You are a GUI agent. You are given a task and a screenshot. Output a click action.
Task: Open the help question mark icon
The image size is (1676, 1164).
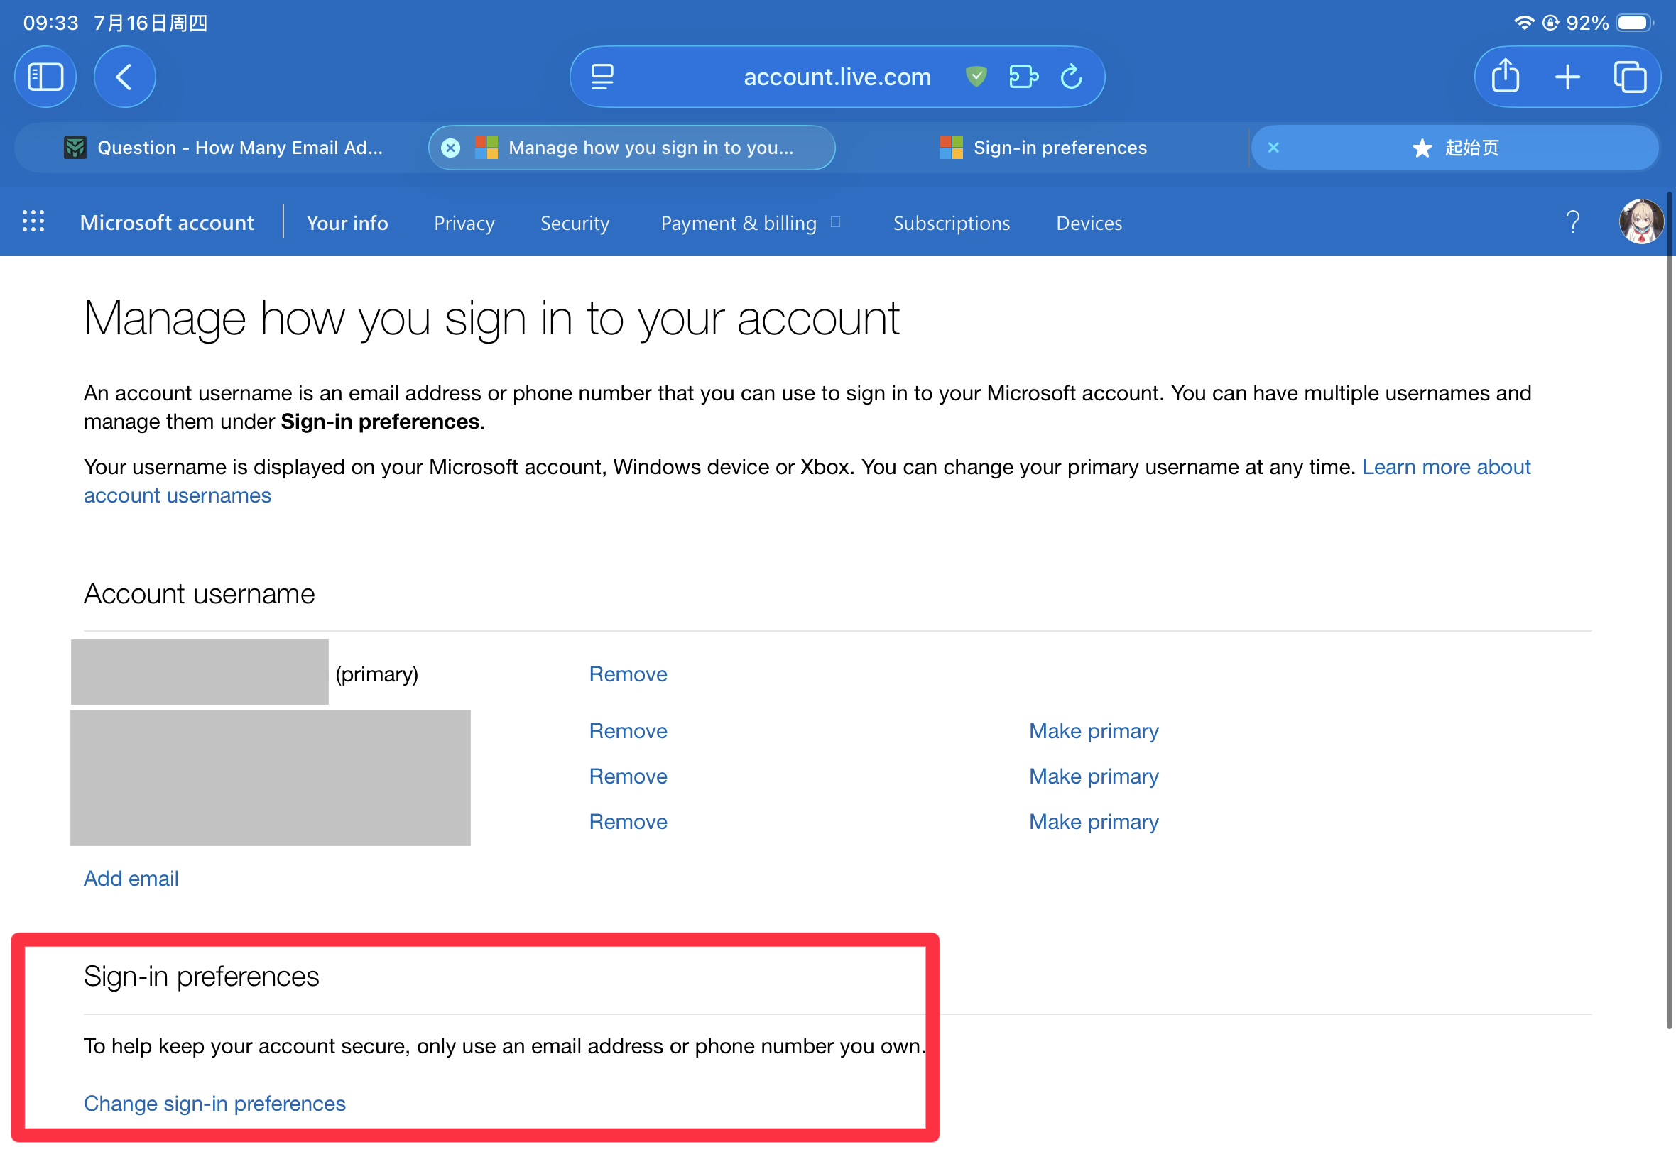(x=1573, y=221)
